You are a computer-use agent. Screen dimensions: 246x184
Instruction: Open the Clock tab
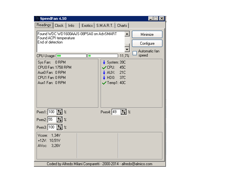click(x=59, y=26)
